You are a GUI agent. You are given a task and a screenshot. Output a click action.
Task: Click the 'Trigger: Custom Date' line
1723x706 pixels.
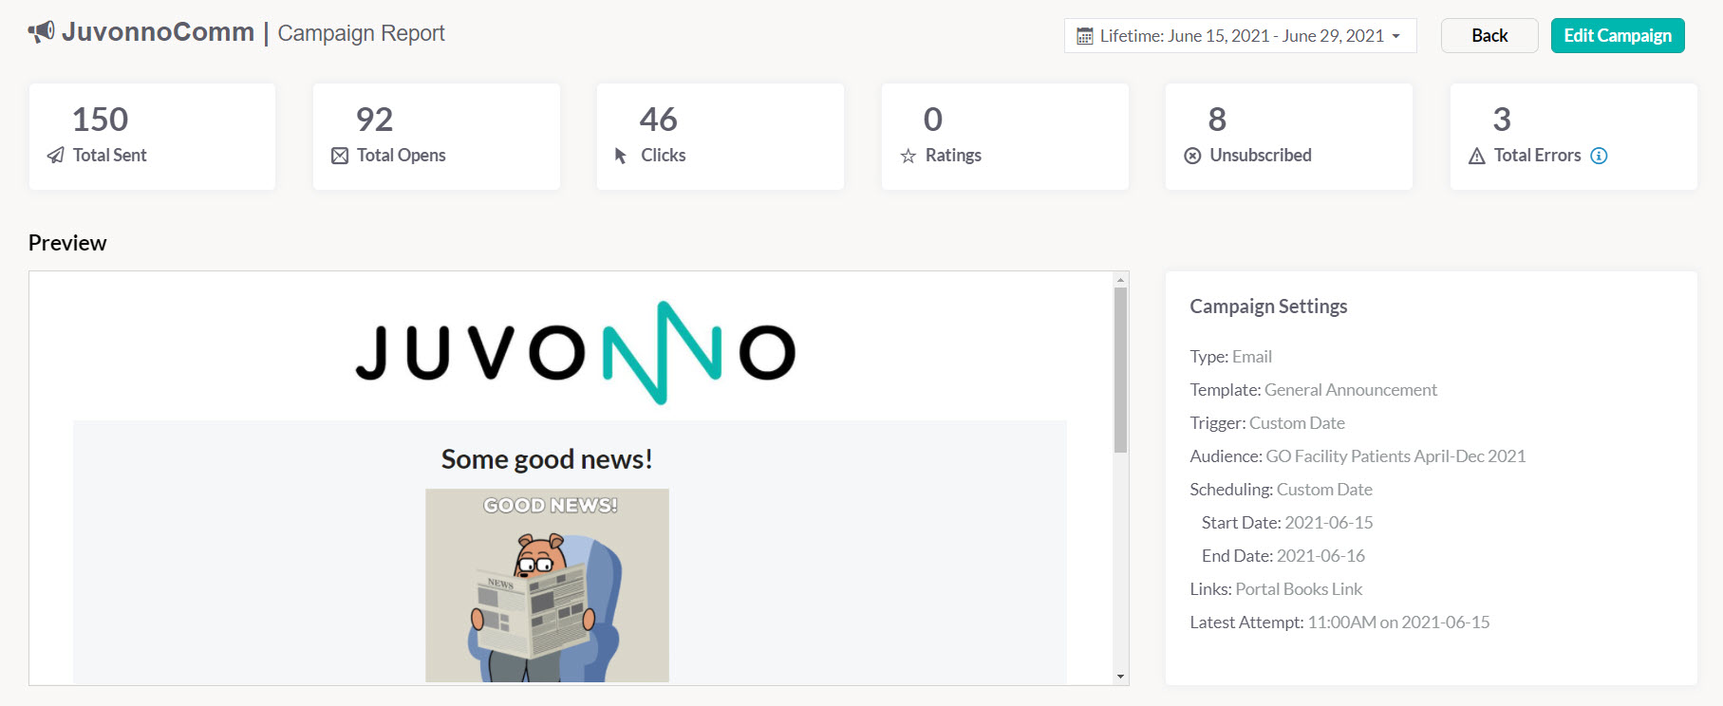tap(1267, 423)
